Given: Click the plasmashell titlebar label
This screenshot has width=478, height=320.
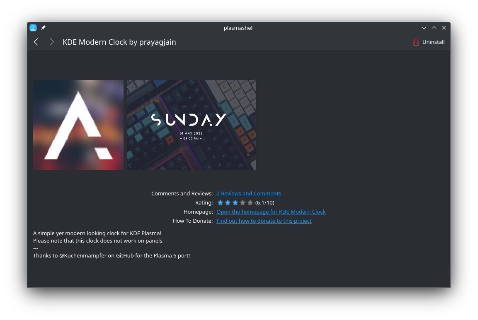Looking at the screenshot, I should (x=238, y=28).
